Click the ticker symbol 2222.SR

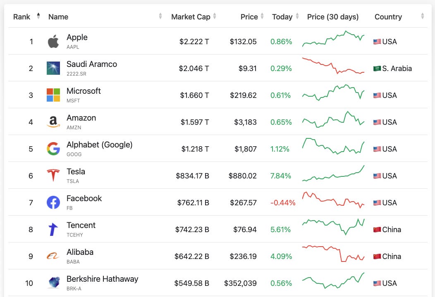coord(76,74)
